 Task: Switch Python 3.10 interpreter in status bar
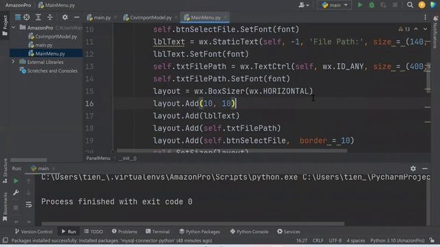click(x=397, y=241)
